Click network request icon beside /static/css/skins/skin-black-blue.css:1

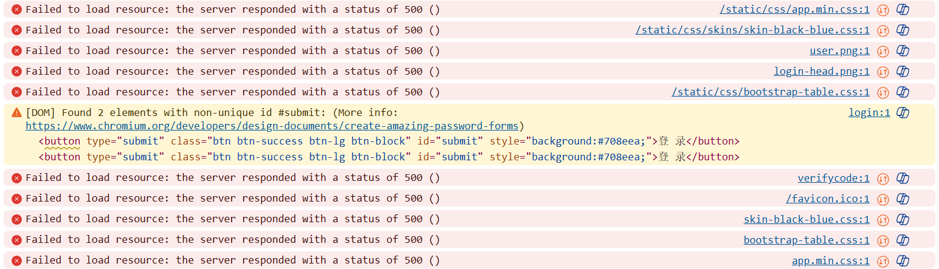coord(883,30)
